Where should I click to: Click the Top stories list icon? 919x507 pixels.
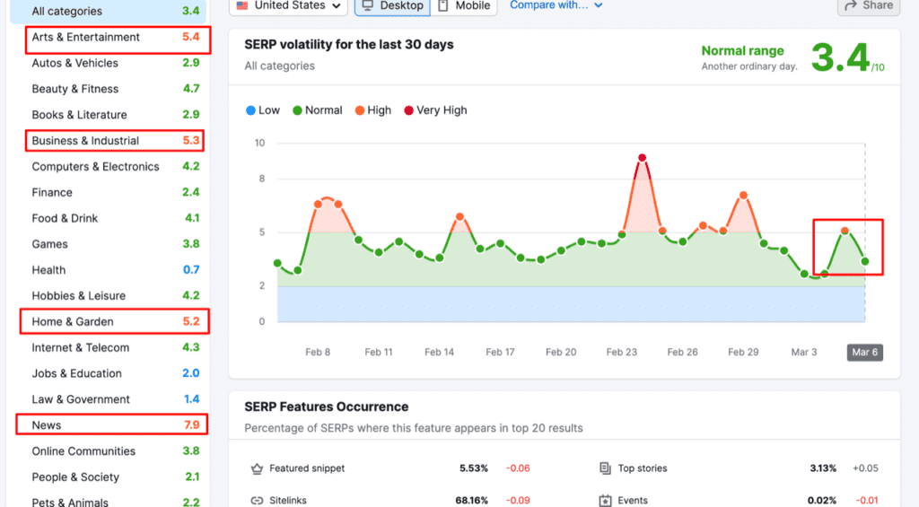[x=605, y=468]
